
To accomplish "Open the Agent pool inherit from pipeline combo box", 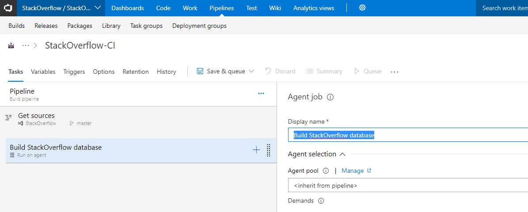I will pos(408,185).
